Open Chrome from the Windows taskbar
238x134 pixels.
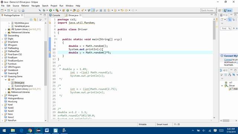[x=30, y=130]
